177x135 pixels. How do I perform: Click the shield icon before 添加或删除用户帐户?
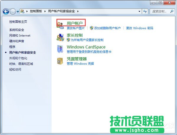tap(91, 28)
